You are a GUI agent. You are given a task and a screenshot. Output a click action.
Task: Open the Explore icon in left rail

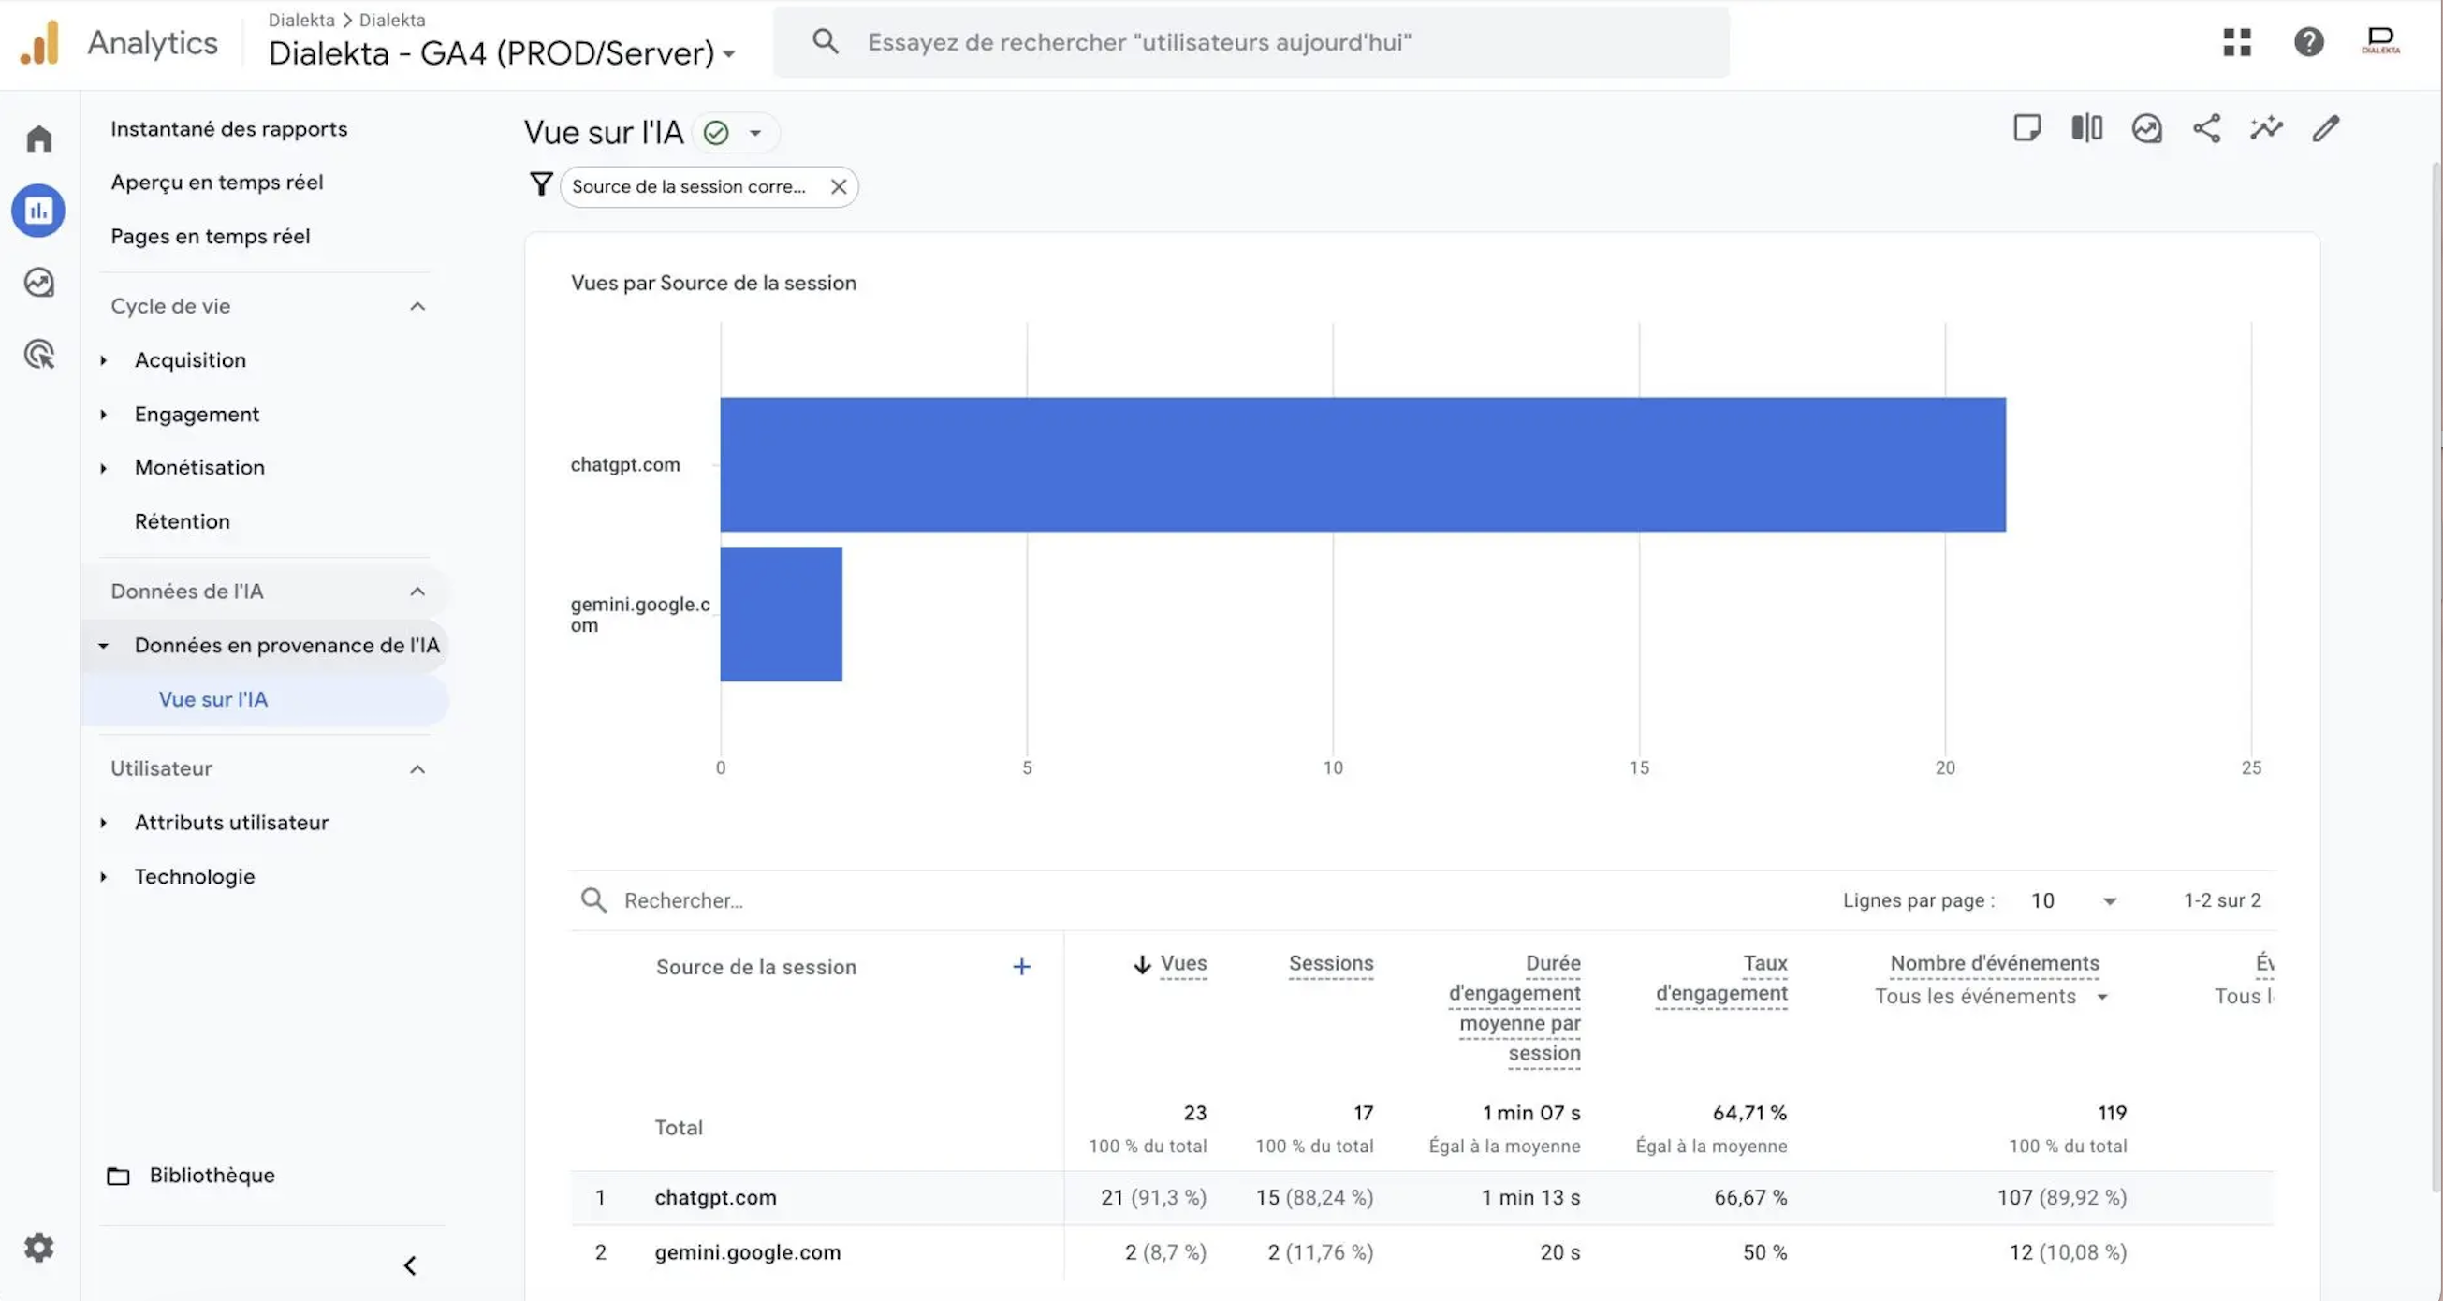click(x=39, y=283)
